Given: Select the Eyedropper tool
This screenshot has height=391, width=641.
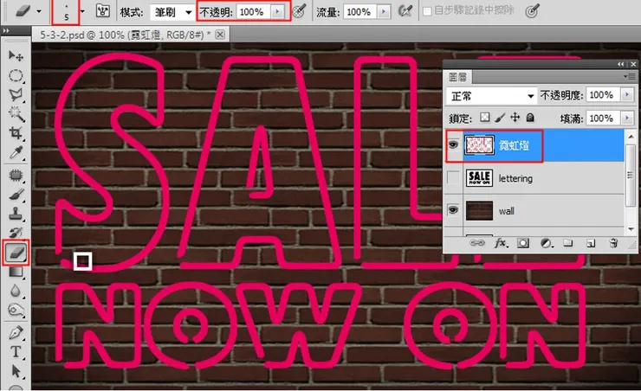Looking at the screenshot, I should (16, 152).
